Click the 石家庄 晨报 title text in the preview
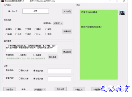The width and height of the screenshot is (132, 97). [89, 12]
